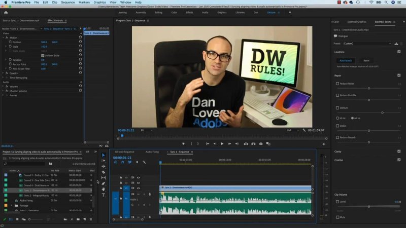Enable the Reduce Noise checkbox
Viewport: 406px width, 228px height.
(337, 84)
